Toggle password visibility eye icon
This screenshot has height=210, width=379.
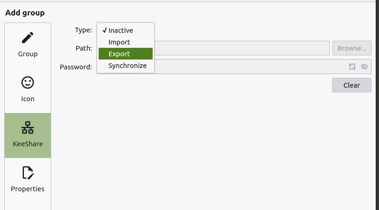pyautogui.click(x=364, y=67)
